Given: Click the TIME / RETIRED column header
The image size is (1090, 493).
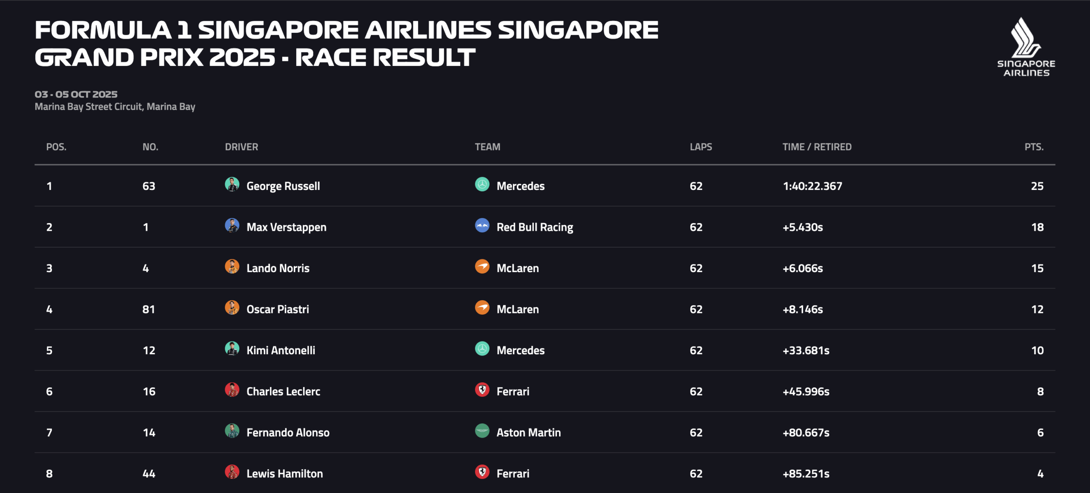Looking at the screenshot, I should pos(817,147).
